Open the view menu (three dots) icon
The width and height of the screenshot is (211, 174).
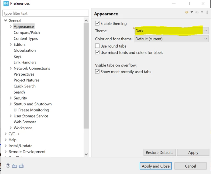[x=207, y=12]
